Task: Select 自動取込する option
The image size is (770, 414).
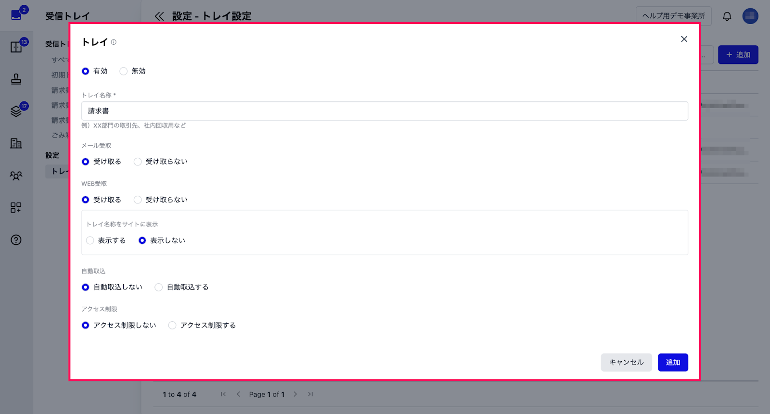Action: [x=159, y=287]
